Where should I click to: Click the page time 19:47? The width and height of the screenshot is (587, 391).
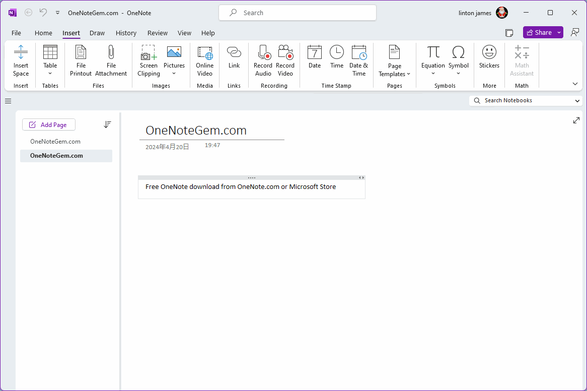(x=212, y=145)
